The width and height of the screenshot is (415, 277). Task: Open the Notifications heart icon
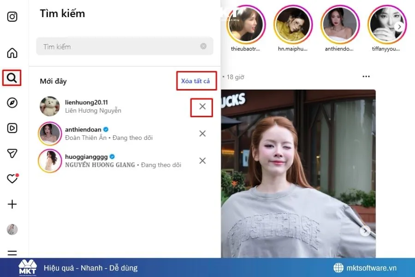pos(12,178)
